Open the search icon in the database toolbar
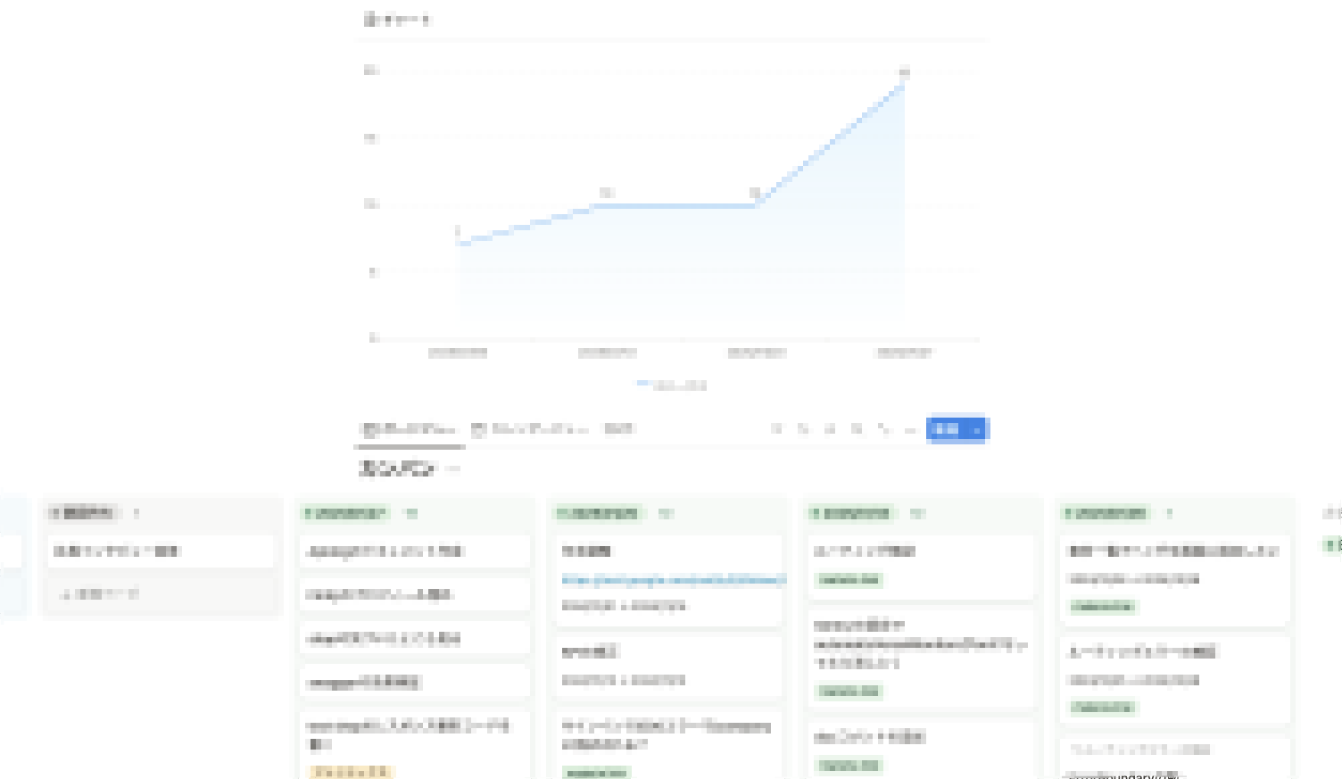This screenshot has width=1342, height=779. pyautogui.click(x=857, y=429)
